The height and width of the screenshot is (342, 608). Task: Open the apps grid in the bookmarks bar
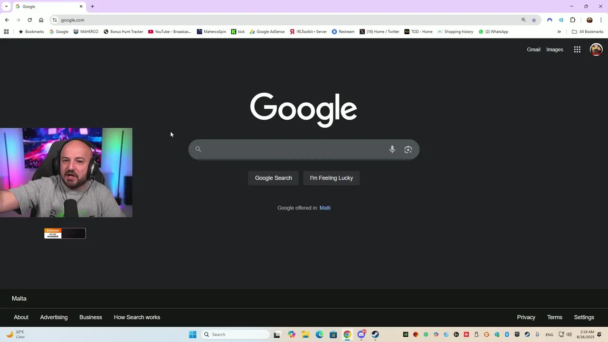[x=6, y=31]
